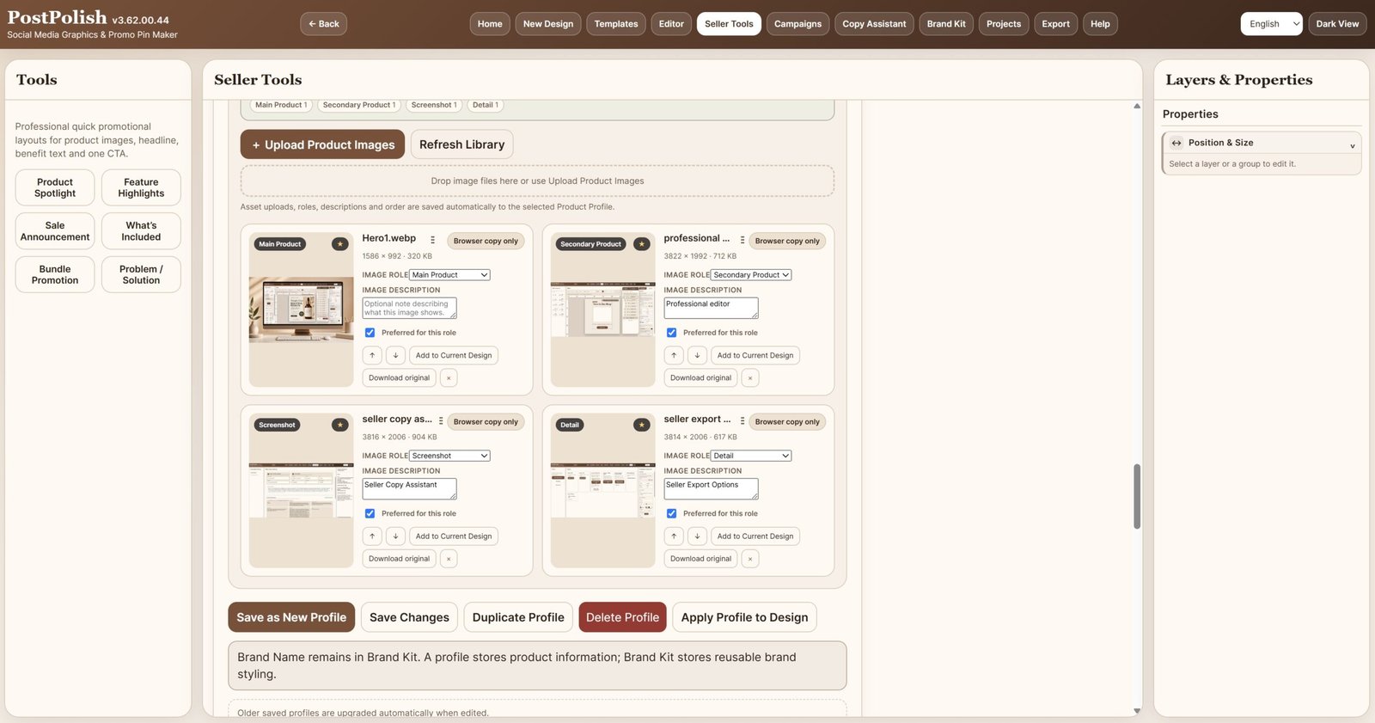Open the English language dropdown

pyautogui.click(x=1271, y=24)
